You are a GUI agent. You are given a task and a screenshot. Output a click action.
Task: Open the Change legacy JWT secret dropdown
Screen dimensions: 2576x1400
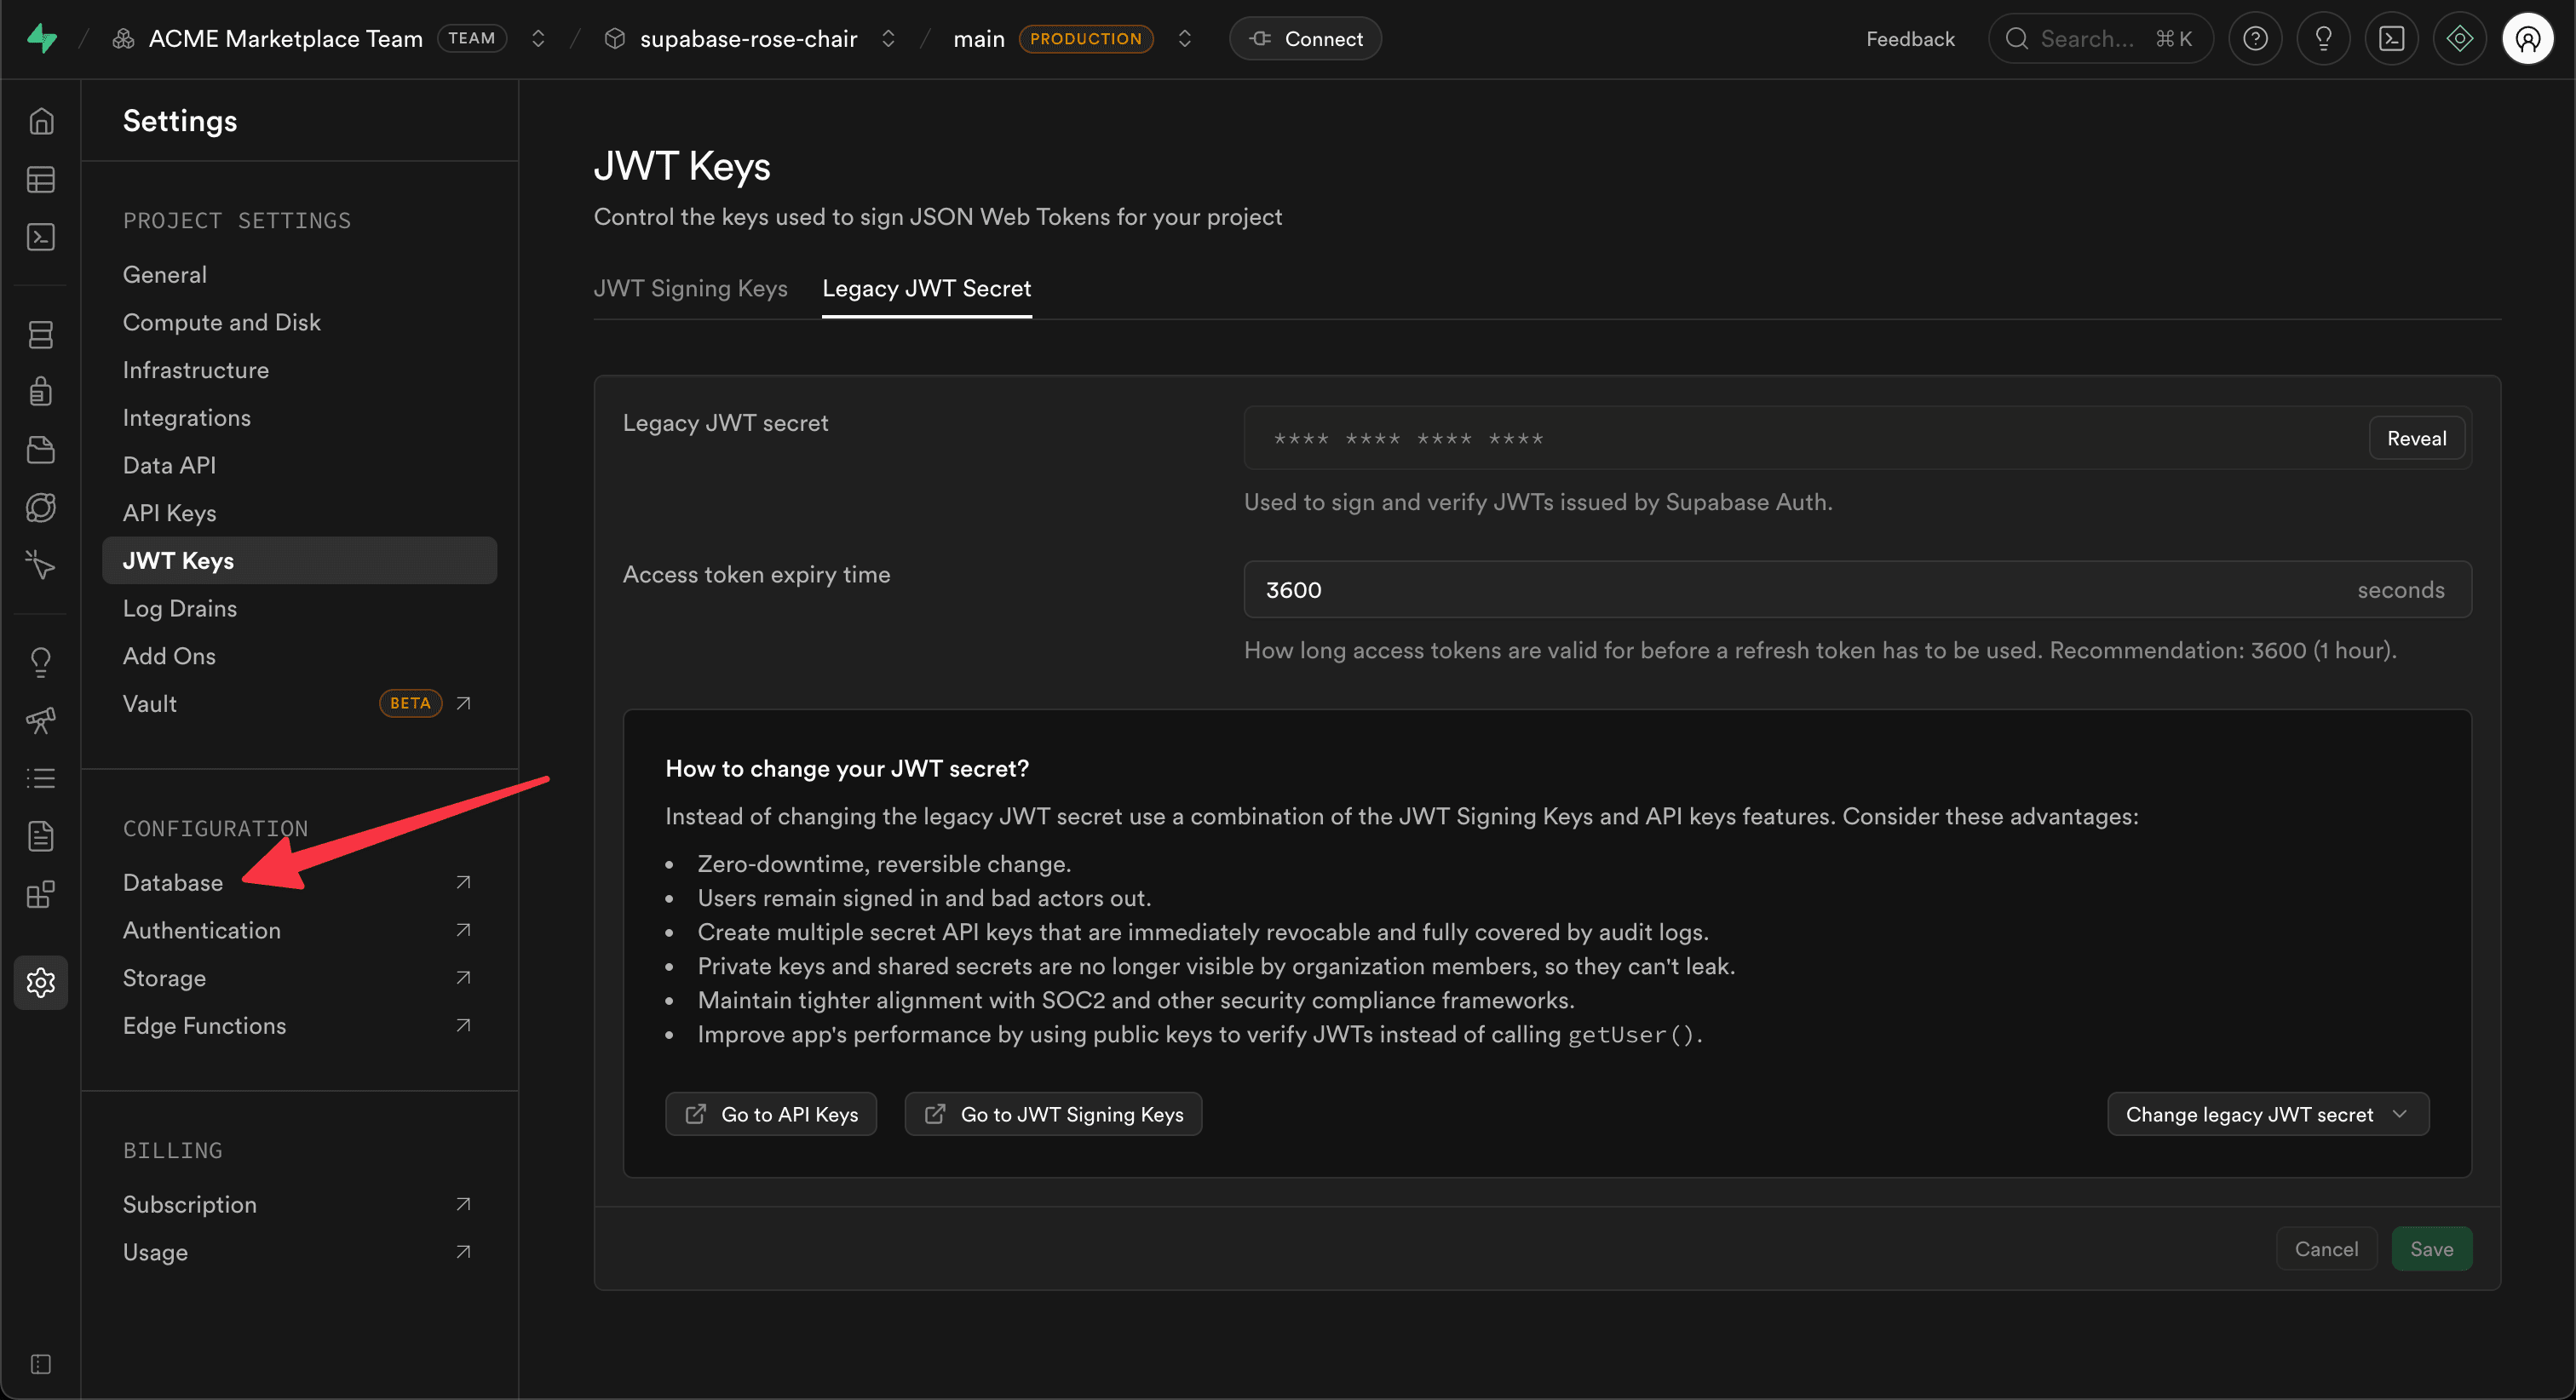[2267, 1114]
